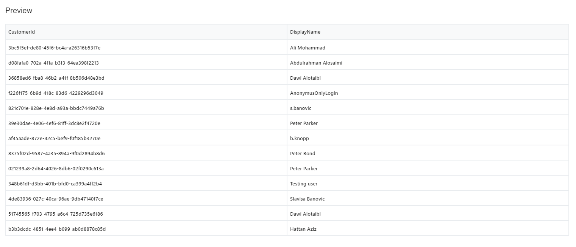Click the DisplayName column header
This screenshot has width=576, height=247.
[x=305, y=32]
